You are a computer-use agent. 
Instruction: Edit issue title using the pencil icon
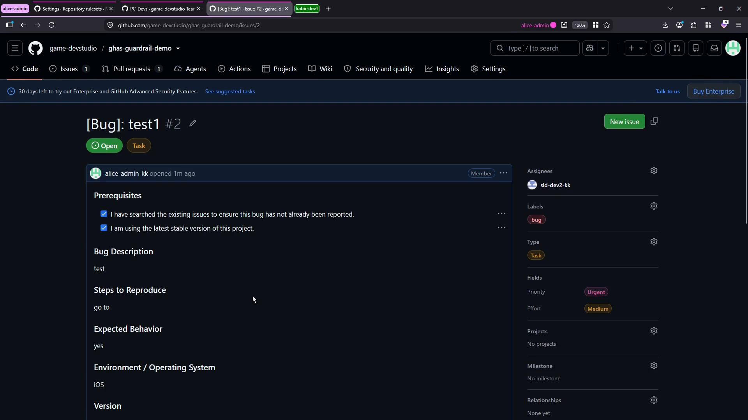(192, 124)
